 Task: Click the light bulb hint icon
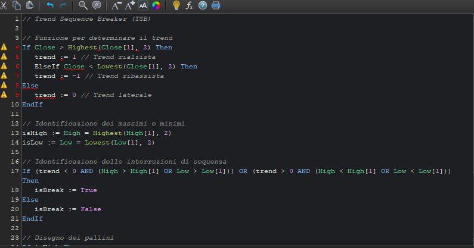[176, 6]
